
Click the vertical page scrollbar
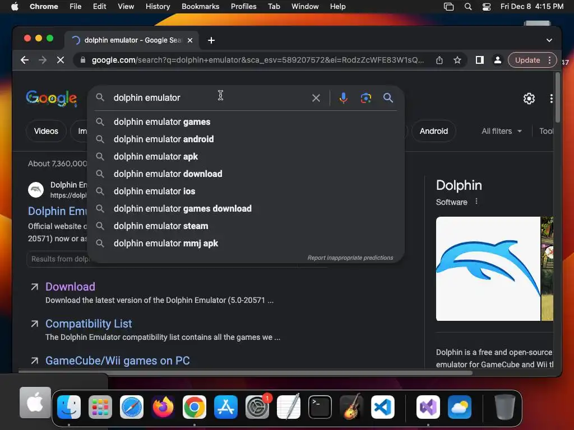557,97
